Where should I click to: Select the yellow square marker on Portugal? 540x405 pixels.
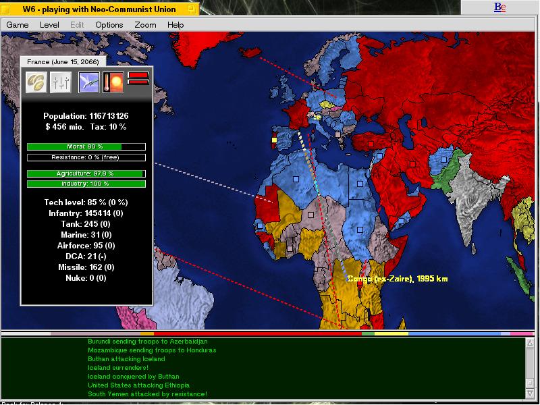click(274, 140)
